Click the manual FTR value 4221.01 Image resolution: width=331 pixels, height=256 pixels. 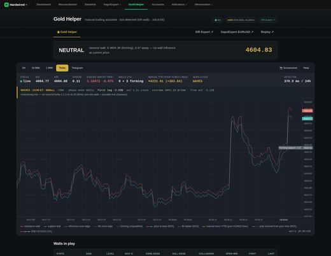coord(165,81)
